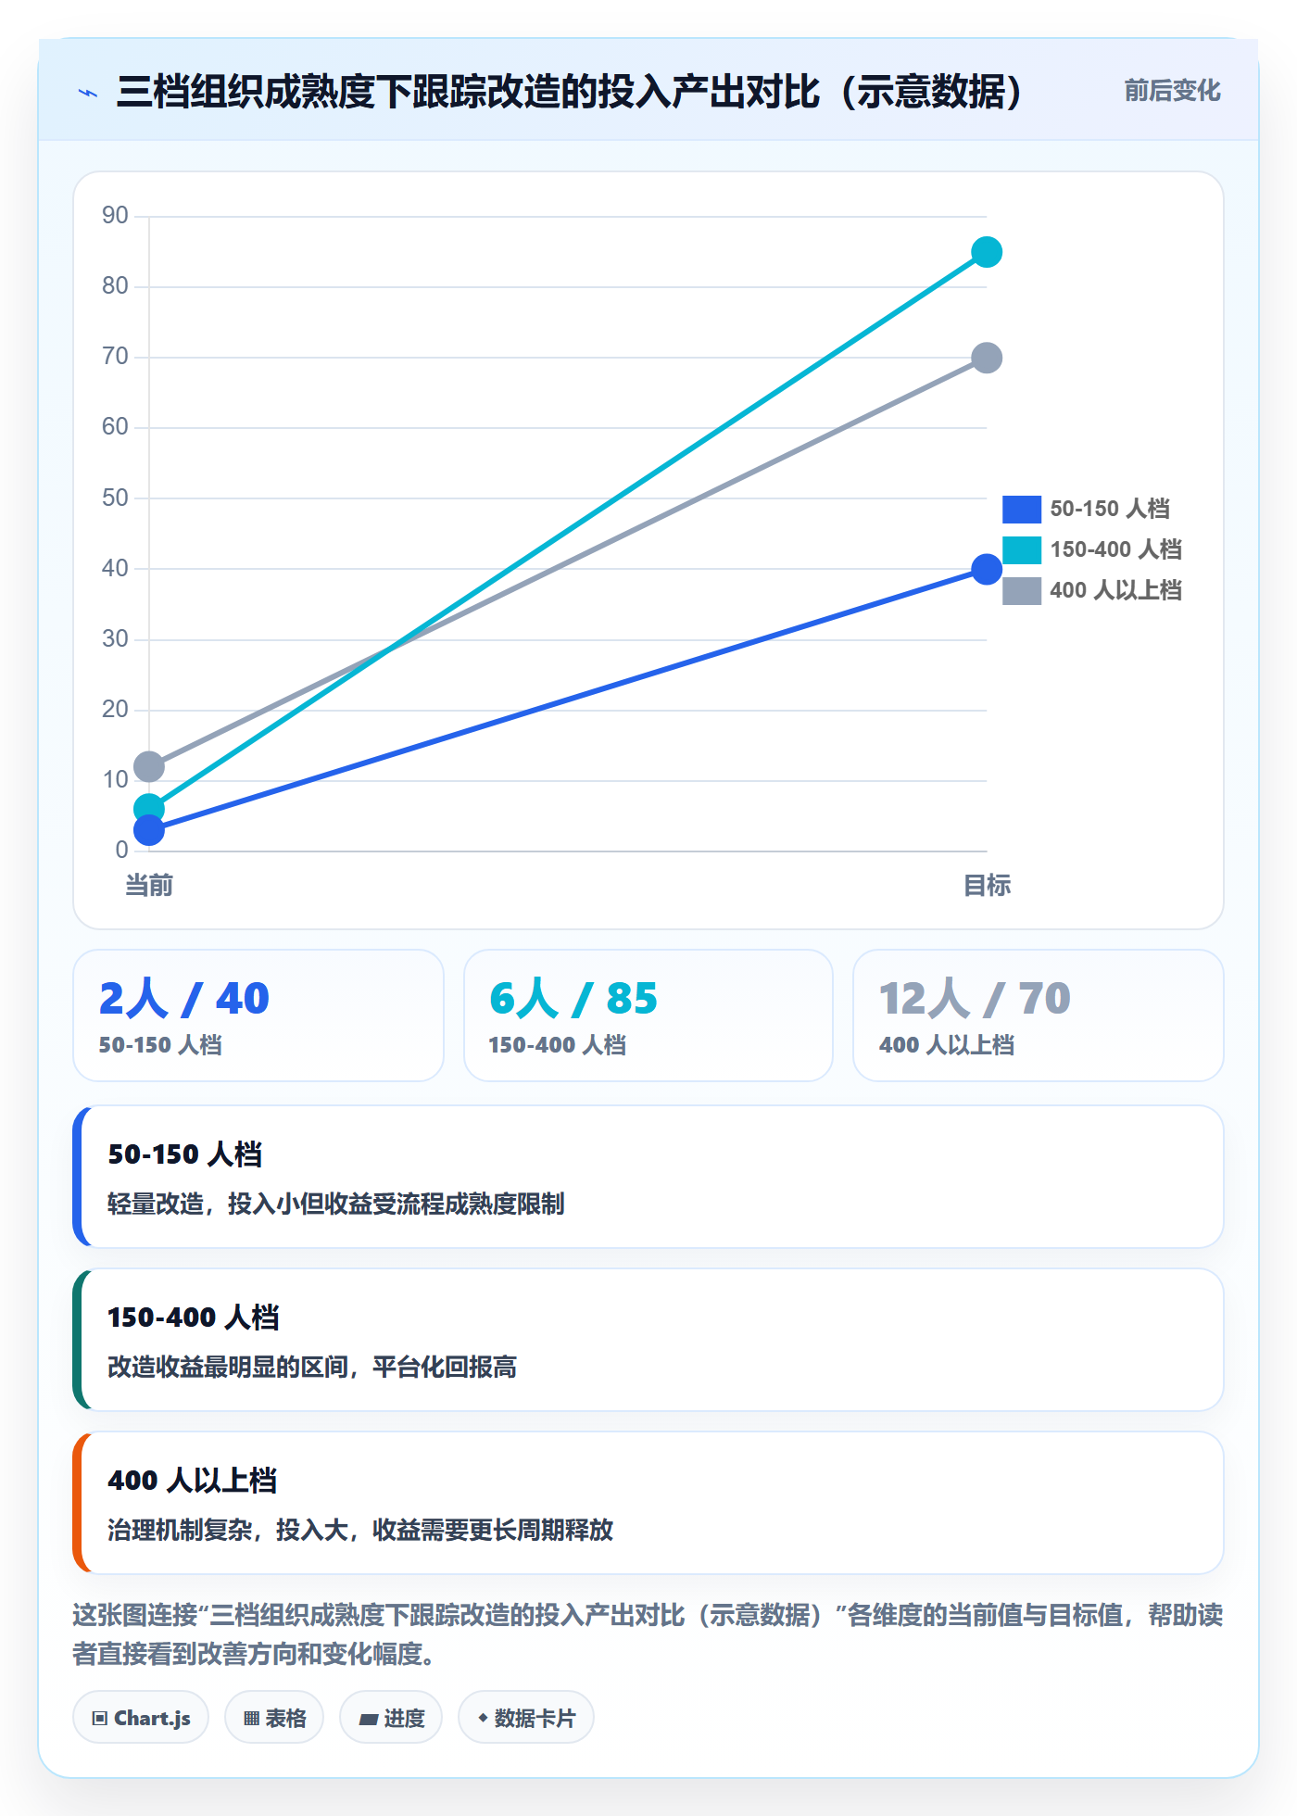
Task: Click the y-axis label 50
Action: 115,498
